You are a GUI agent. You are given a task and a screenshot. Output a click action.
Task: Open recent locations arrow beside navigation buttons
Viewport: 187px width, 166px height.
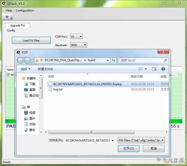(x=32, y=60)
